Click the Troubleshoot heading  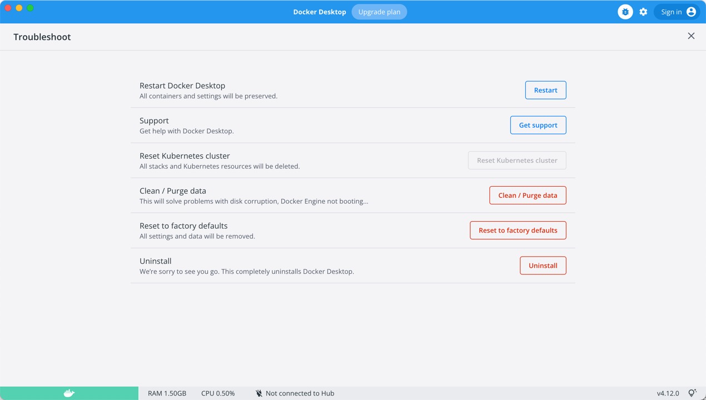coord(42,37)
